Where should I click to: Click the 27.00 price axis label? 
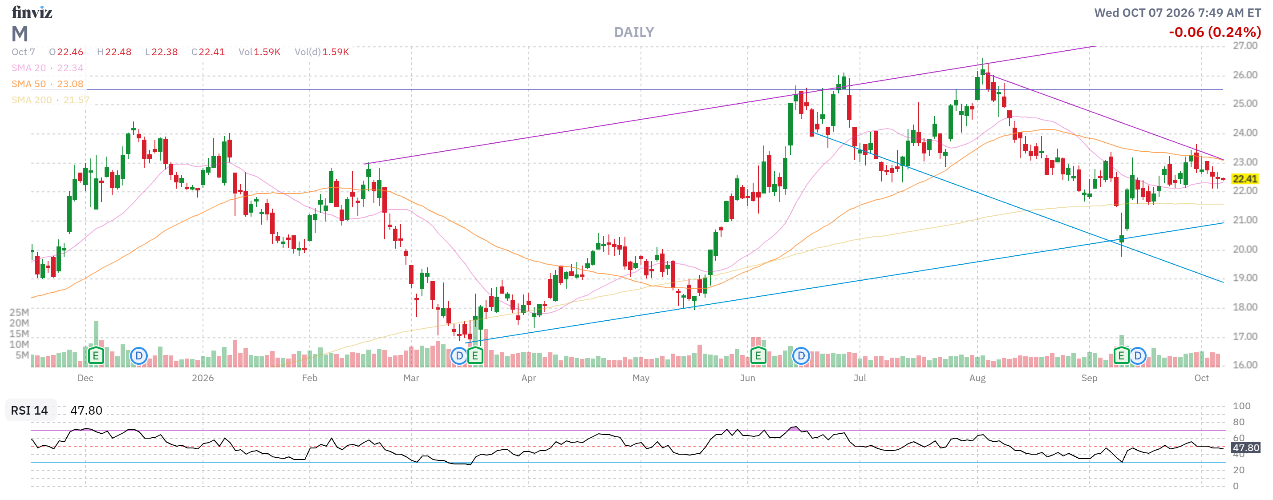point(1245,45)
